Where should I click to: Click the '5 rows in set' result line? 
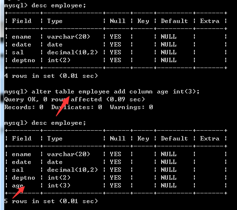(51, 201)
